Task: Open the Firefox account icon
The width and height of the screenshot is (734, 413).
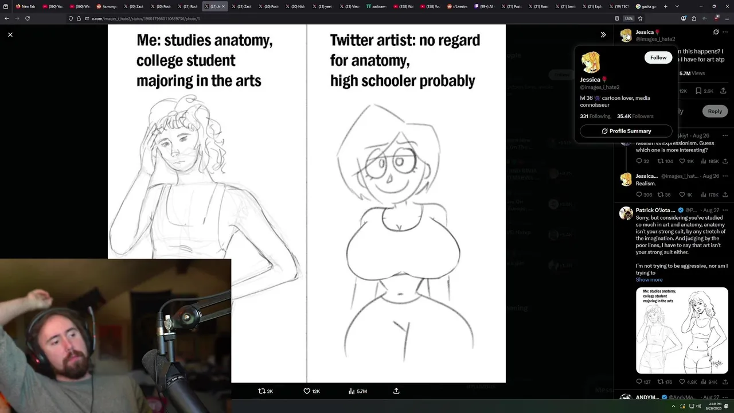Action: tap(684, 18)
